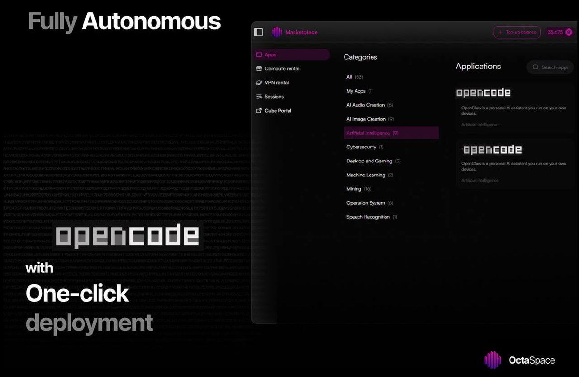This screenshot has height=377, width=579.
Task: Click the Marketplace waveform logo
Action: tap(277, 32)
